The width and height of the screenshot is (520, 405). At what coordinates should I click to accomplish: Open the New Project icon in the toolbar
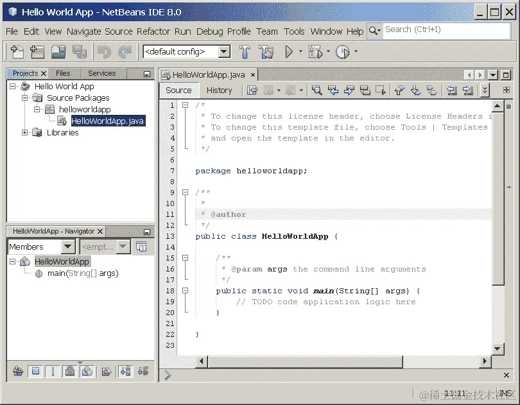pyautogui.click(x=37, y=52)
